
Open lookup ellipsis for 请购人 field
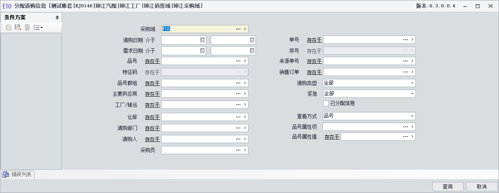pyautogui.click(x=238, y=139)
